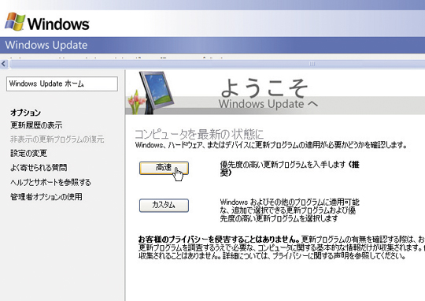The width and height of the screenshot is (425, 301).
Task: Click the カスタム custom update button
Action: 164,206
